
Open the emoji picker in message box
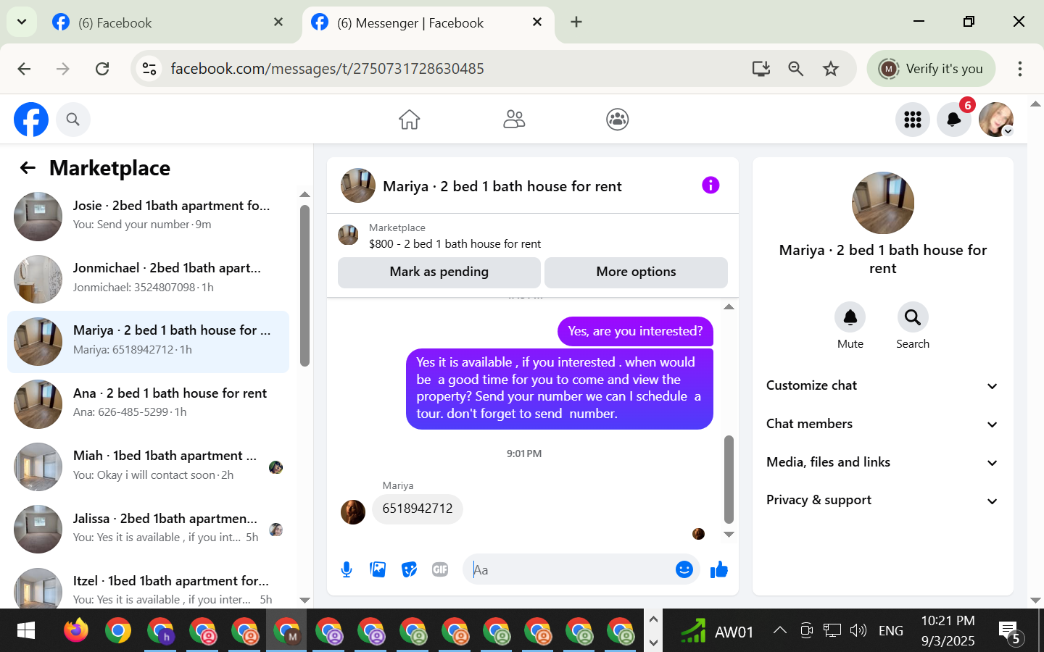click(x=684, y=570)
